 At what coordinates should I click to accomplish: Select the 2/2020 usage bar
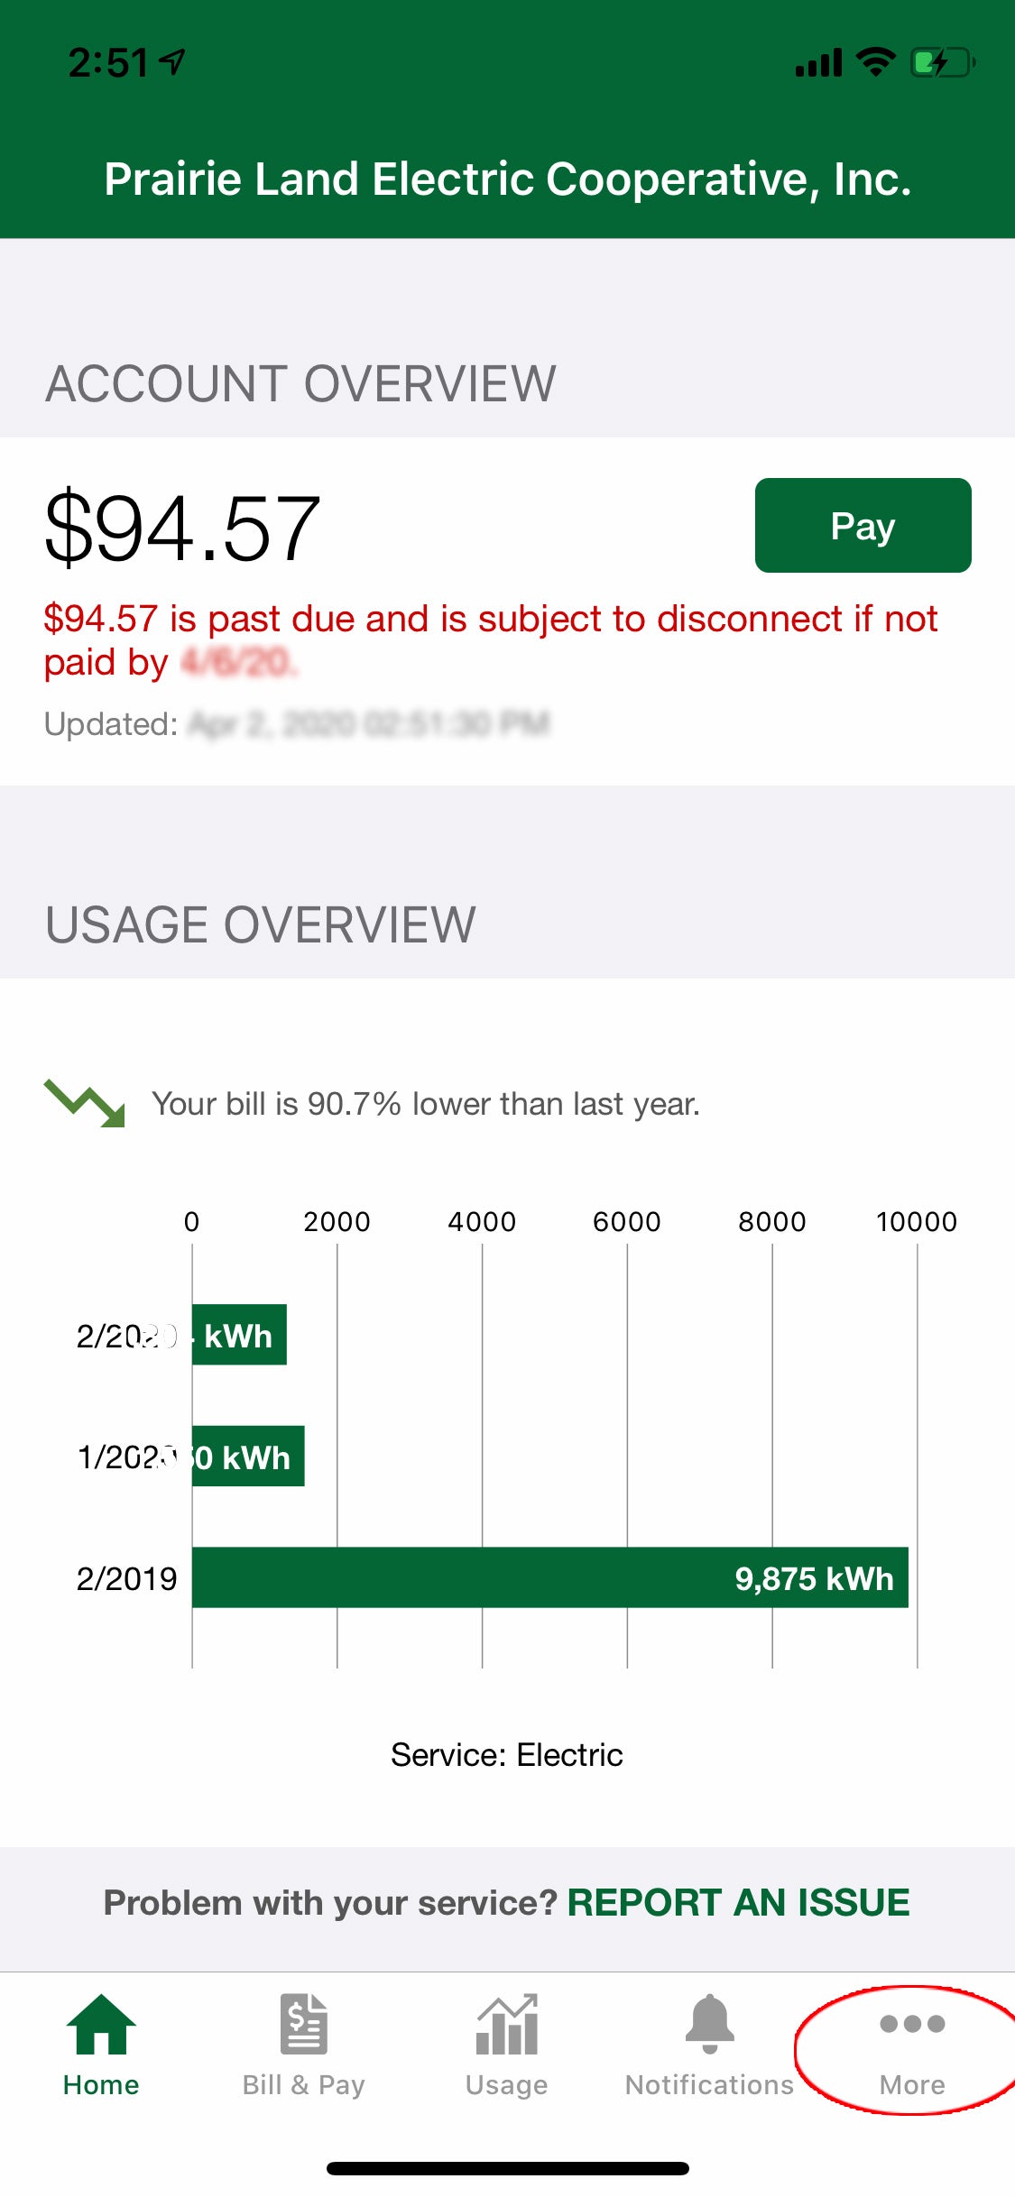click(239, 1335)
